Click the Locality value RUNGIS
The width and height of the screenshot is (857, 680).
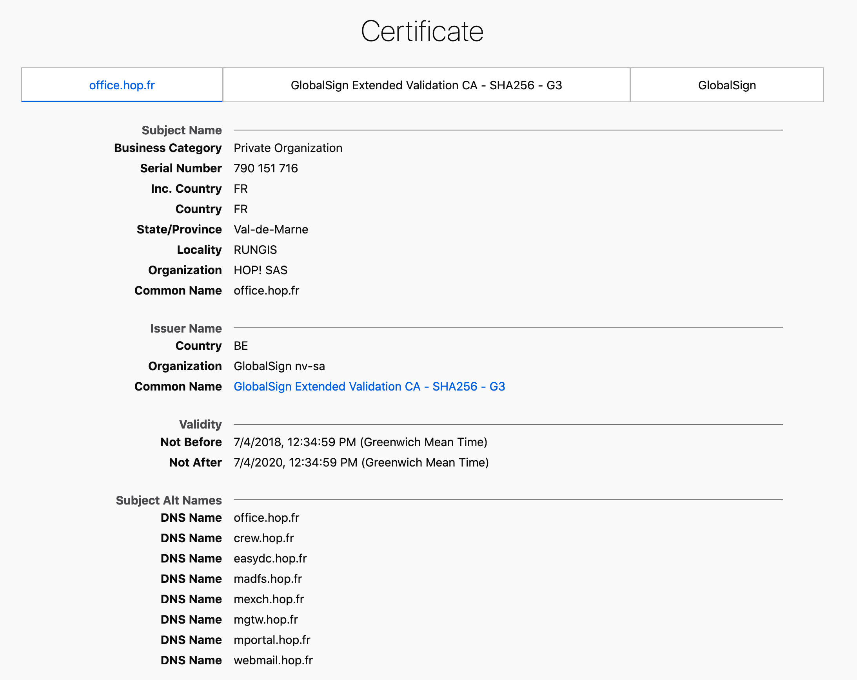click(x=255, y=250)
